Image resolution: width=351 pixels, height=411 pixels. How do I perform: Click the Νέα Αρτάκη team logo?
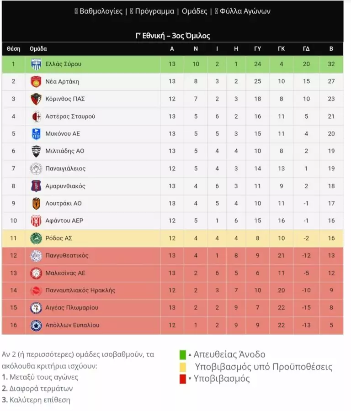pyautogui.click(x=36, y=82)
